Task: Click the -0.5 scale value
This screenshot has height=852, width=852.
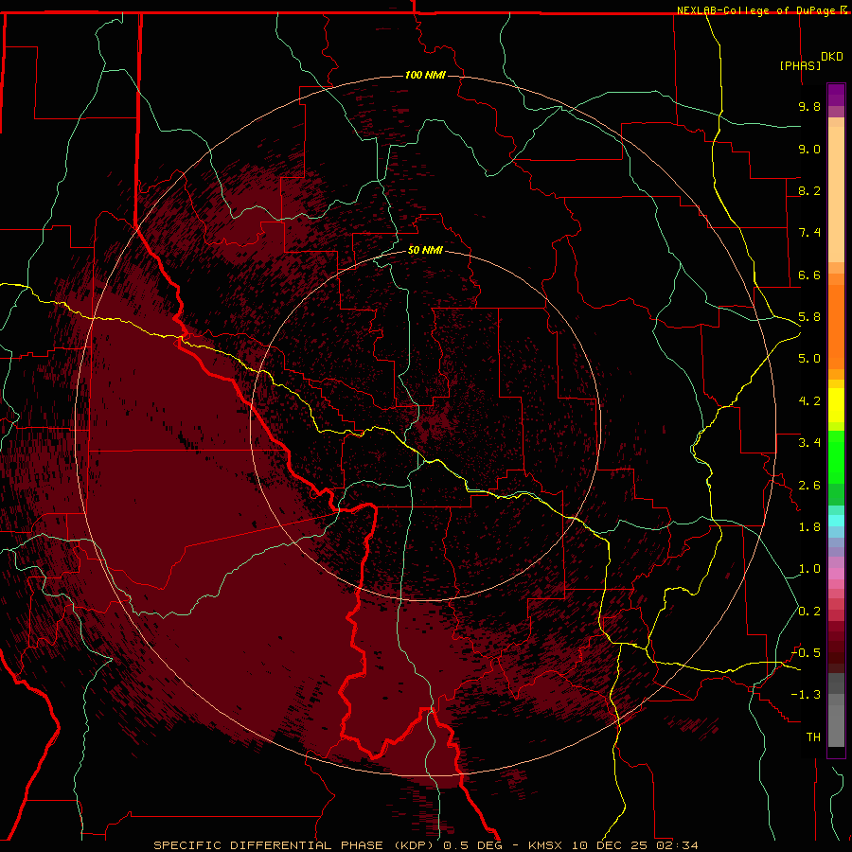Action: (806, 653)
